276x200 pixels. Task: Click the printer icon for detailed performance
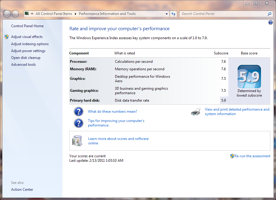196,112
